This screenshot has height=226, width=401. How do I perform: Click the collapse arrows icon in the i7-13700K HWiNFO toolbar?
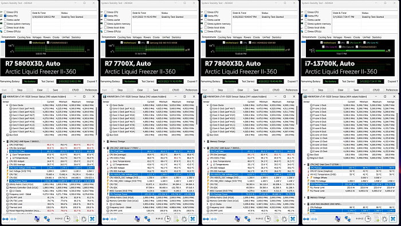314,219
